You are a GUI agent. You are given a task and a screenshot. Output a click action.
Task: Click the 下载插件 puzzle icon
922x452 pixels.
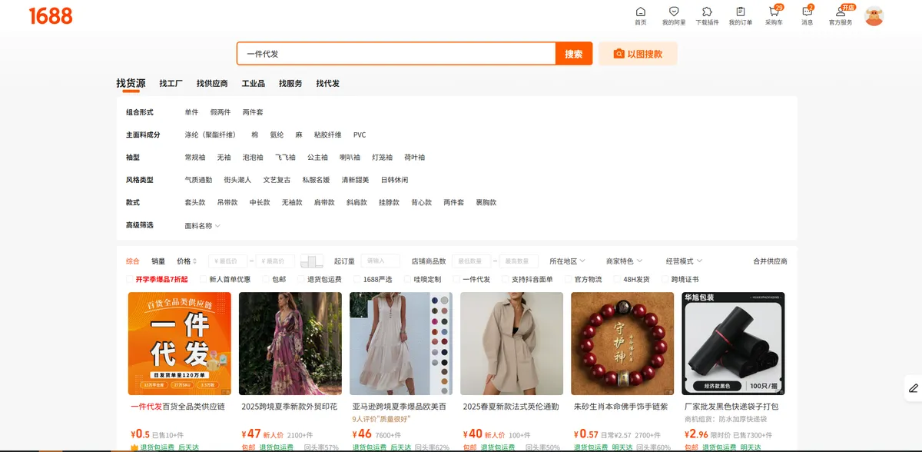pyautogui.click(x=707, y=12)
